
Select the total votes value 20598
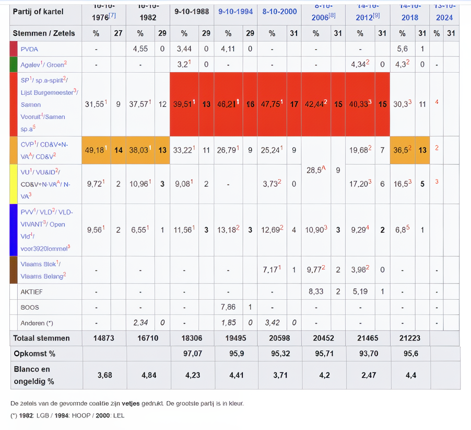coord(280,338)
